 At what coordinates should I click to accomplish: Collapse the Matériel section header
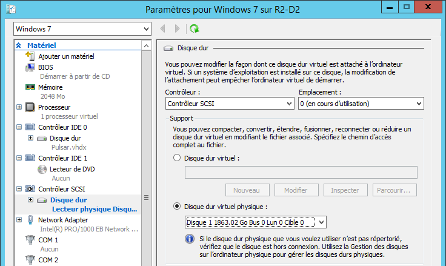tap(19, 45)
